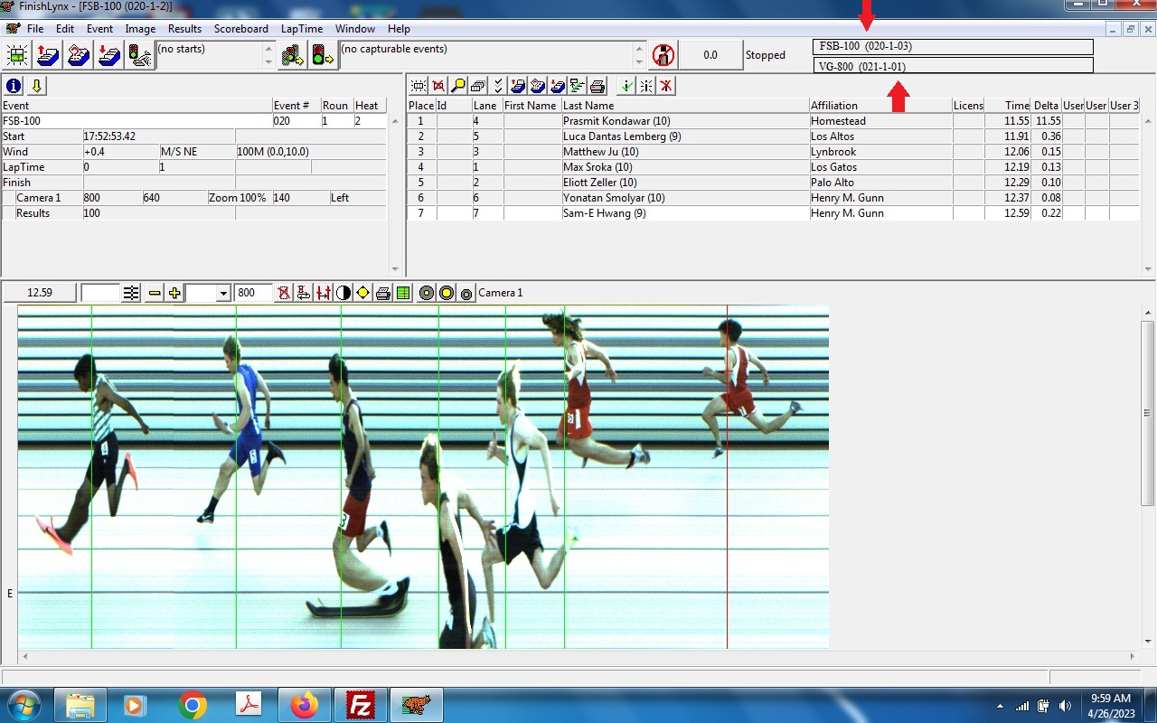Click the green check mark results icon
The height and width of the screenshot is (723, 1157).
click(626, 86)
